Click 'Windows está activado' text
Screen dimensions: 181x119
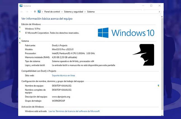36,111
